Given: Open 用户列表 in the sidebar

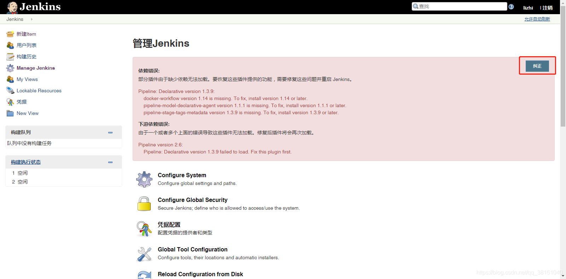Looking at the screenshot, I should click(27, 45).
